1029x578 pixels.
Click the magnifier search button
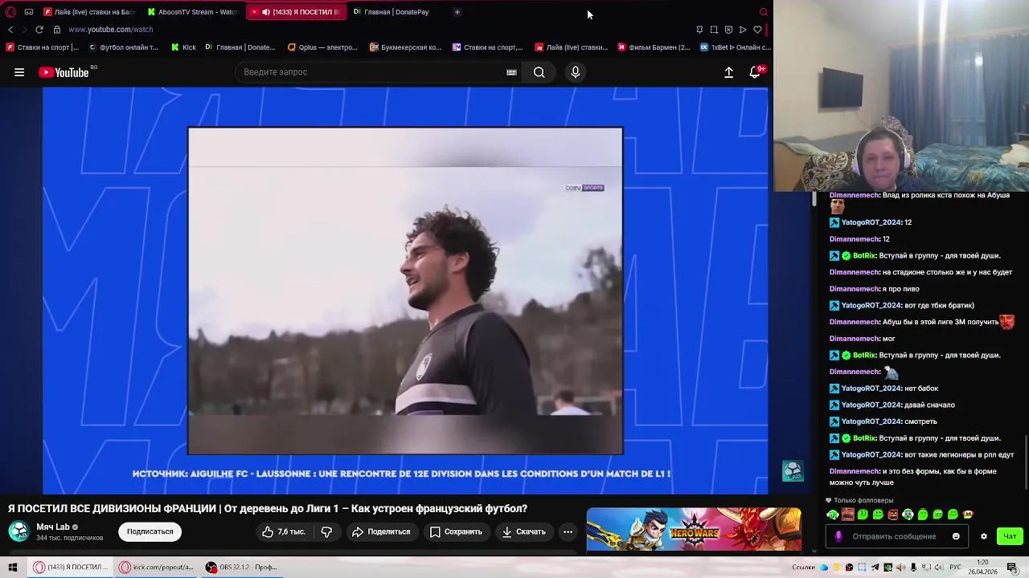(x=539, y=72)
